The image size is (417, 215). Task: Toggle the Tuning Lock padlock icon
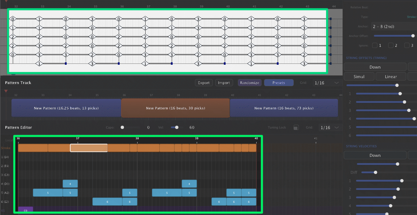(296, 127)
